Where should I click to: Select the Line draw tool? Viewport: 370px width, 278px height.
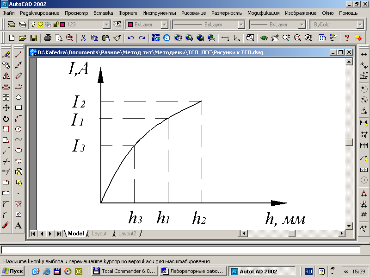tap(18, 55)
